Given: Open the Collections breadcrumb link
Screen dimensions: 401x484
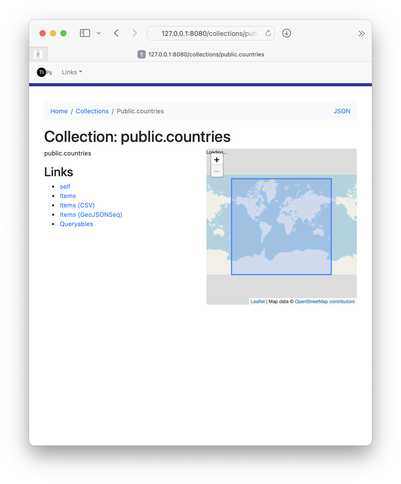Looking at the screenshot, I should point(92,111).
